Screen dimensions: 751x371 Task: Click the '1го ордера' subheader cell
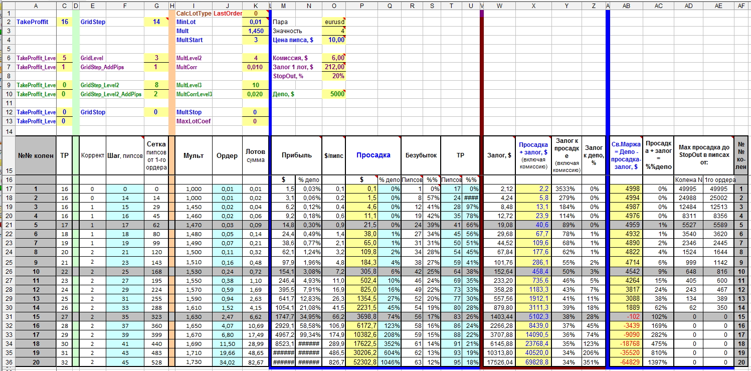(x=719, y=179)
